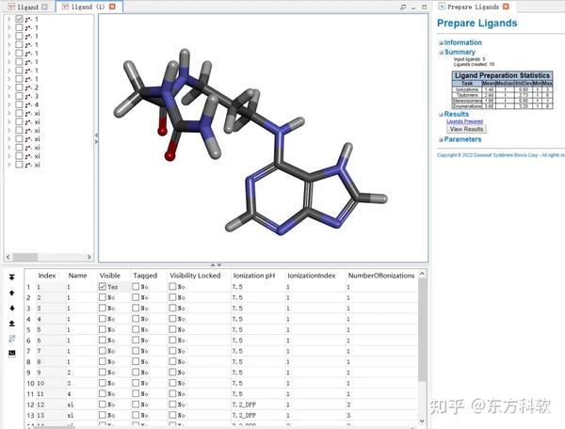
Task: Click the grey close icon on the ligand tab
Action: click(44, 7)
